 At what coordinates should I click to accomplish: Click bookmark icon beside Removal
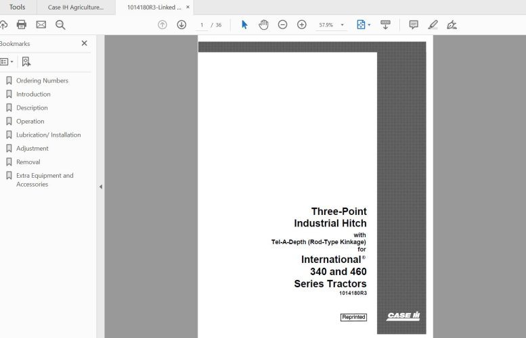coord(9,162)
